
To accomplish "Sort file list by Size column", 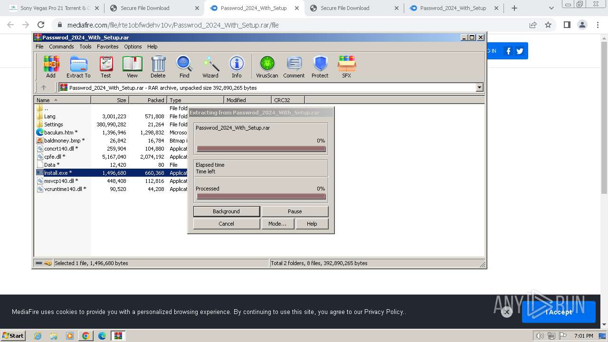I will [x=110, y=100].
